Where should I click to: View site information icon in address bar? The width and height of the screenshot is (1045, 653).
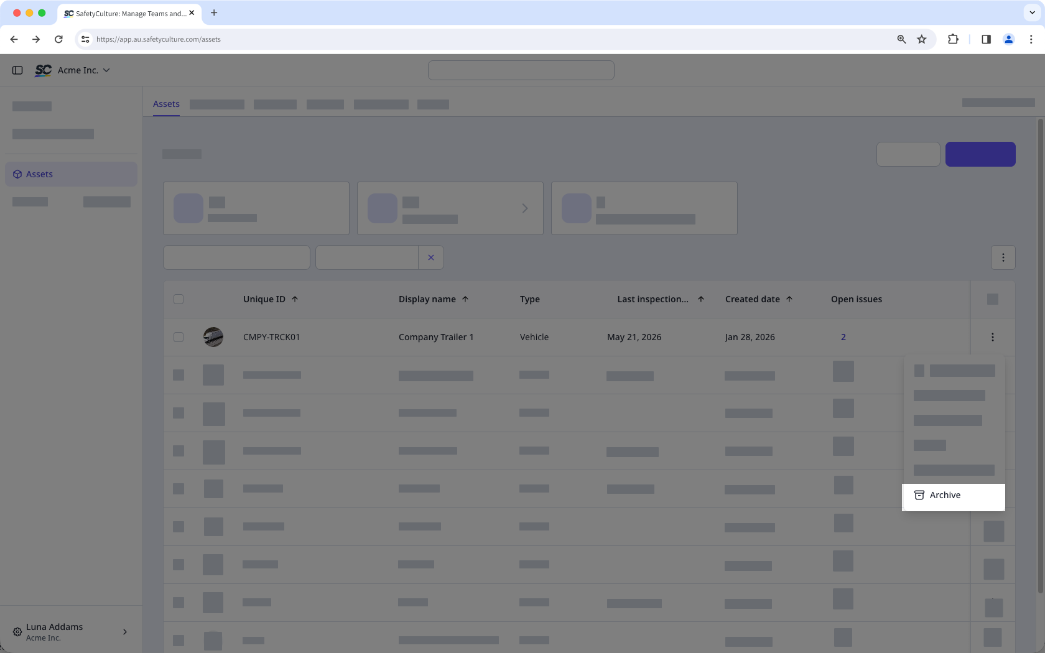pyautogui.click(x=85, y=39)
